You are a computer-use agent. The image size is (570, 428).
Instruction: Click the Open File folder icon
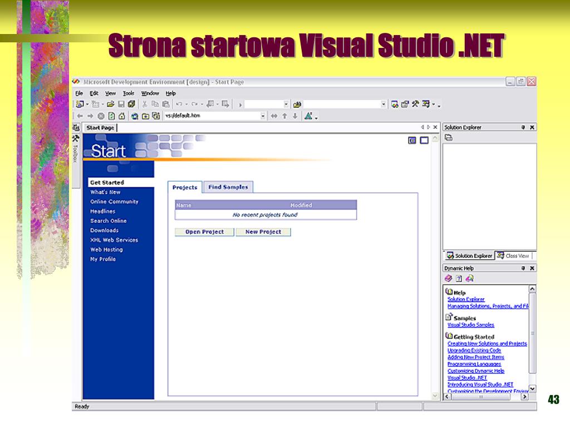[x=111, y=104]
